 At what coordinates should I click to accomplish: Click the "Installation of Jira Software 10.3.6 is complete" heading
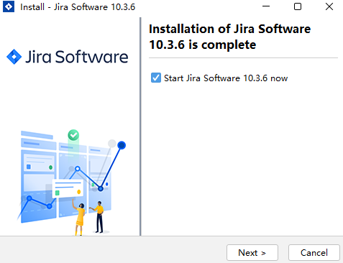coord(229,37)
